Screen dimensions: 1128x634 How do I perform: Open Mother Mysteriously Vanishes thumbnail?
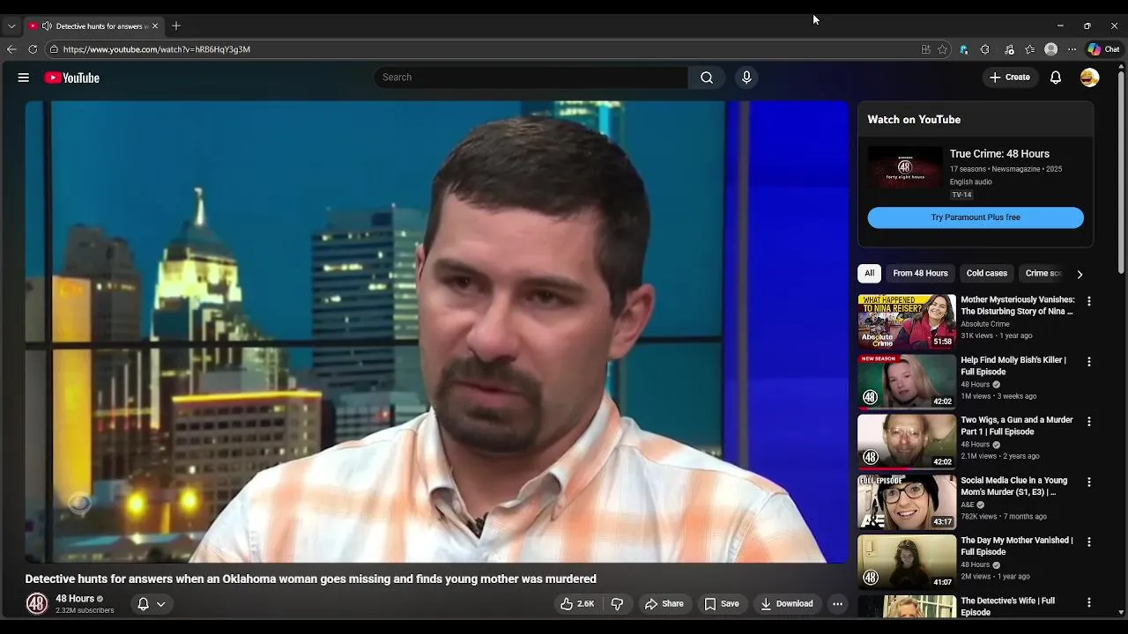907,321
